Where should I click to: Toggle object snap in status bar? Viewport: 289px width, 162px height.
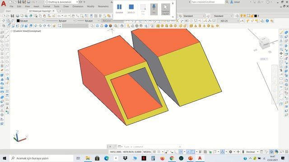[193, 152]
